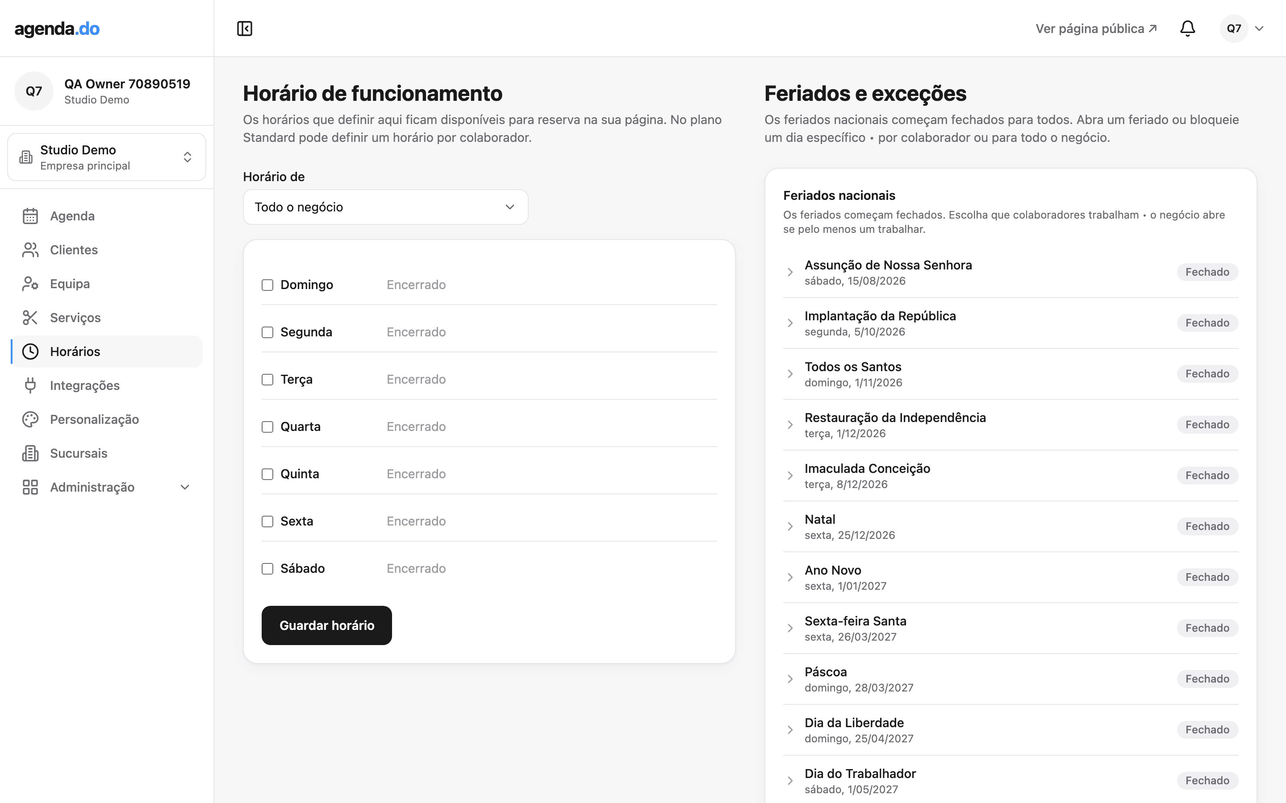Open Personalização in the sidebar

pos(107,419)
